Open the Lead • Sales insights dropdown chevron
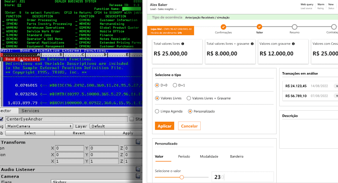The height and width of the screenshot is (183, 338). [176, 9]
